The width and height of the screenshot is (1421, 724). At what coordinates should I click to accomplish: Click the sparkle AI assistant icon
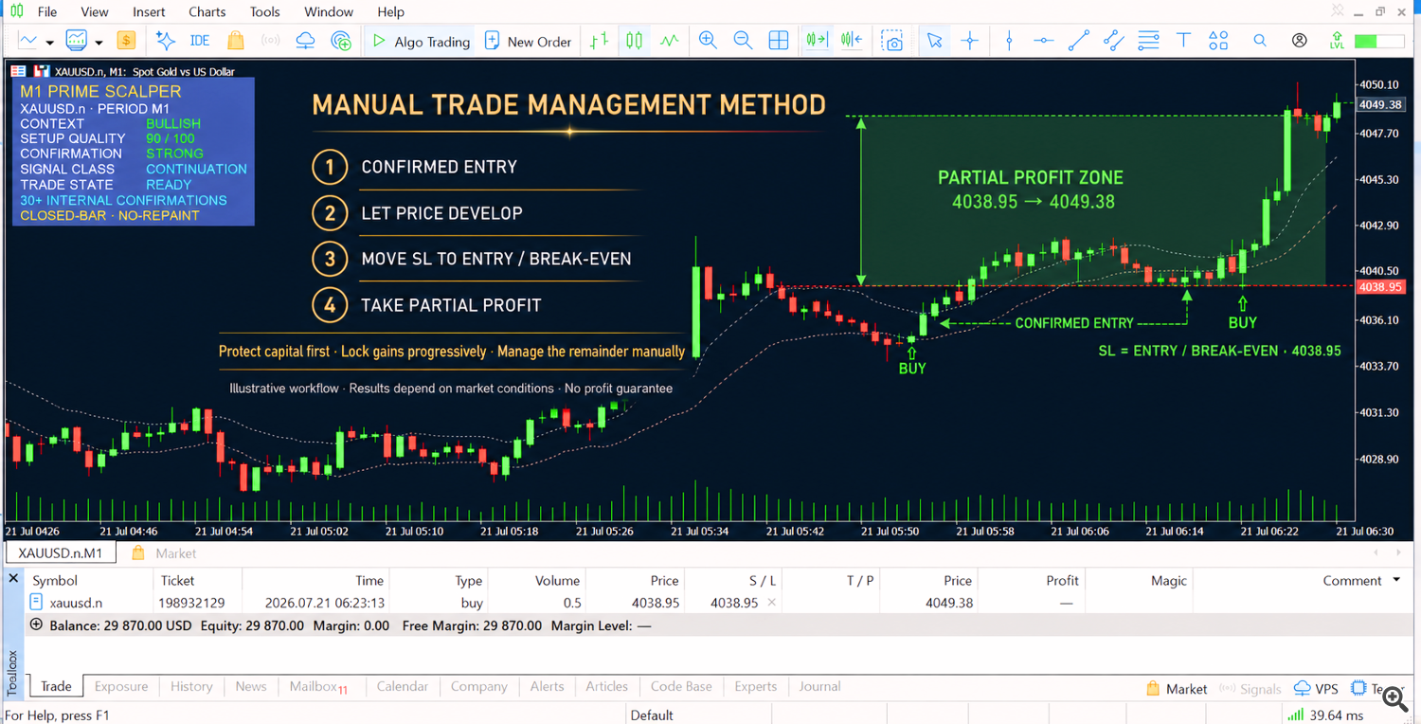166,41
